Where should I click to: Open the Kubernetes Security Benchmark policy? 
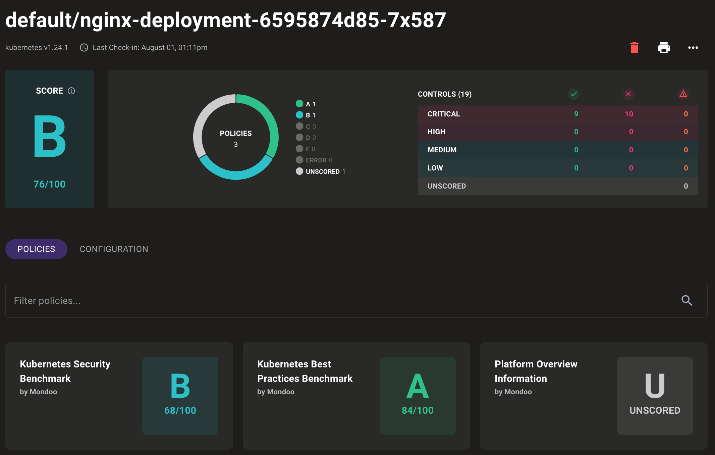tap(119, 396)
